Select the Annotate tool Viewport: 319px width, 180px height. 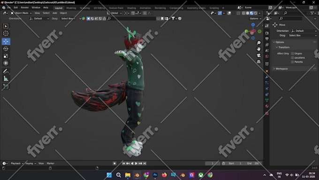[x=6, y=71]
